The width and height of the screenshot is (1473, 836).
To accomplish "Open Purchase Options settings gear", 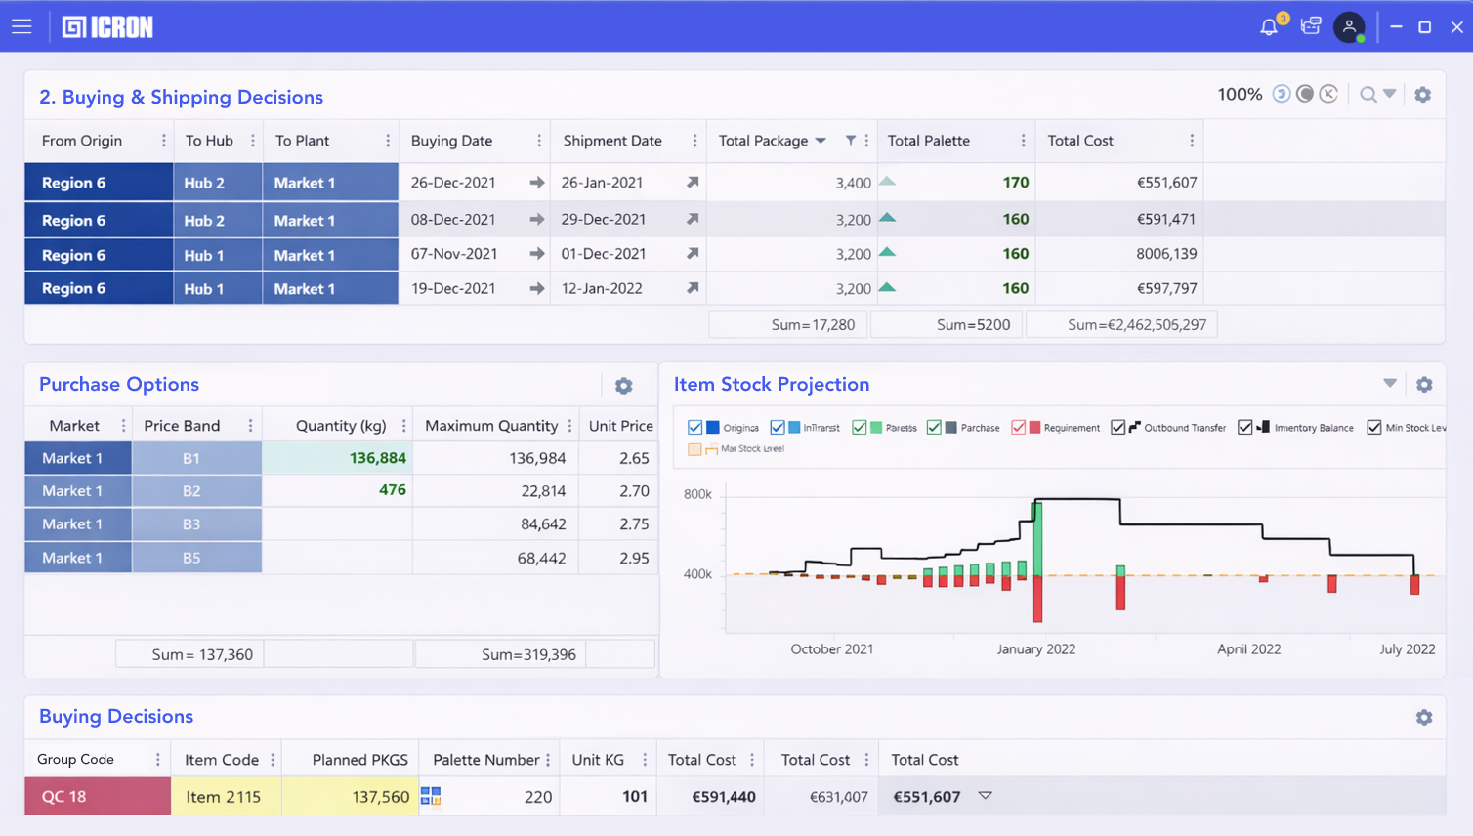I will [624, 386].
